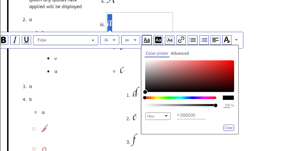The width and height of the screenshot is (296, 151).
Task: Click the numbered list icon
Action: coord(204,40)
